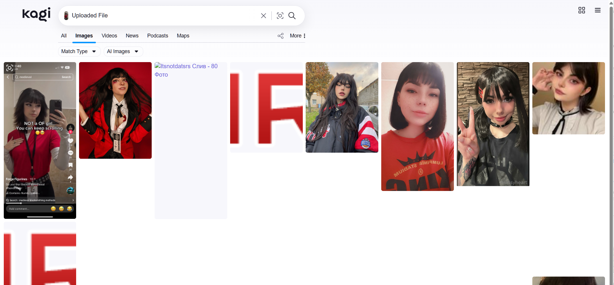Click inside the Uploaded File search field
Image resolution: width=614 pixels, height=285 pixels.
pyautogui.click(x=163, y=16)
